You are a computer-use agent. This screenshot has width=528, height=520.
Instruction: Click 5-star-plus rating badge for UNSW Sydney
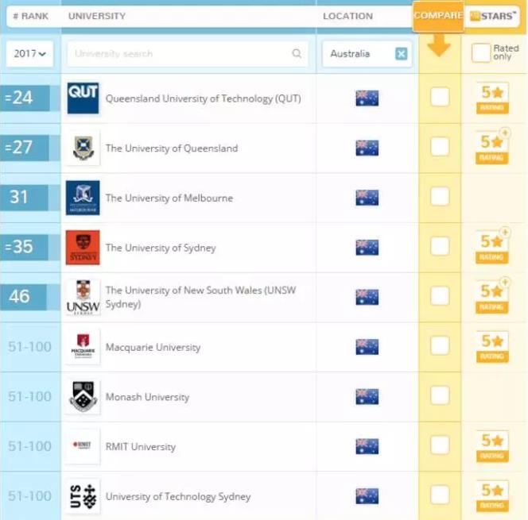pyautogui.click(x=492, y=296)
